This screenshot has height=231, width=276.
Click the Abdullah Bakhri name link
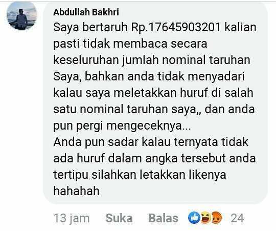86,12
